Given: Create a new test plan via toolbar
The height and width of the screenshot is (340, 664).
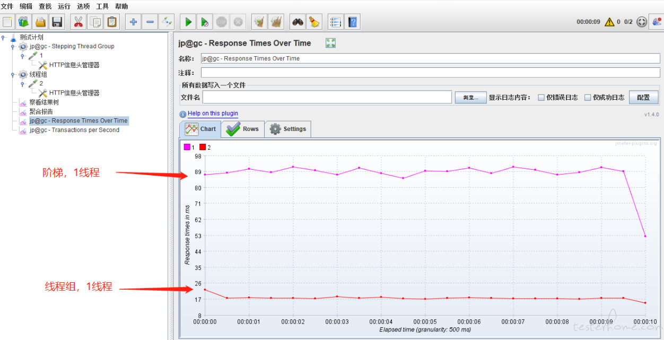Looking at the screenshot, I should 7,22.
